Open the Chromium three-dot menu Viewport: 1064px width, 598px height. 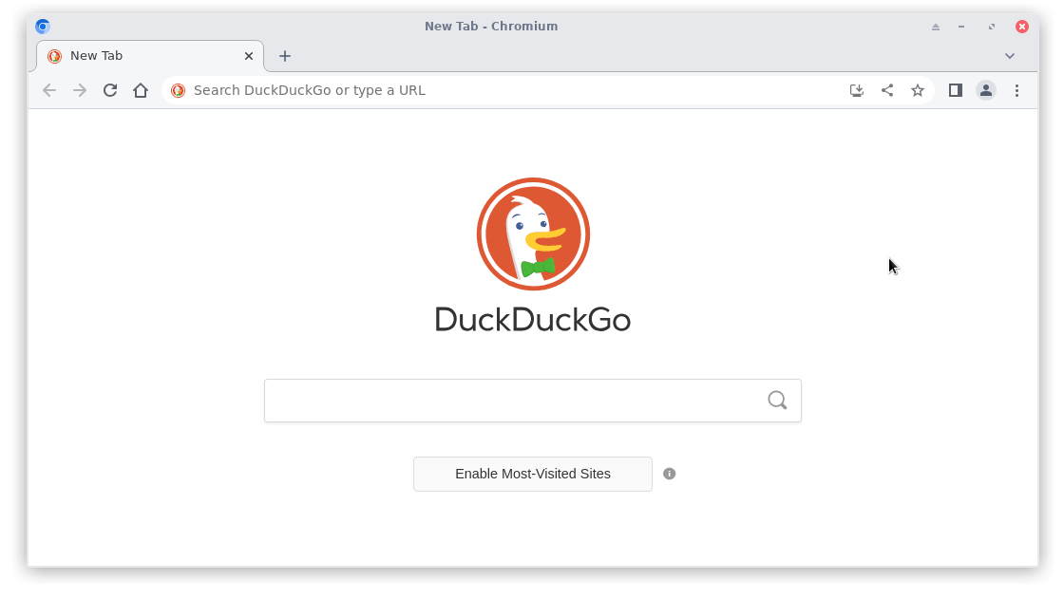(x=1016, y=90)
